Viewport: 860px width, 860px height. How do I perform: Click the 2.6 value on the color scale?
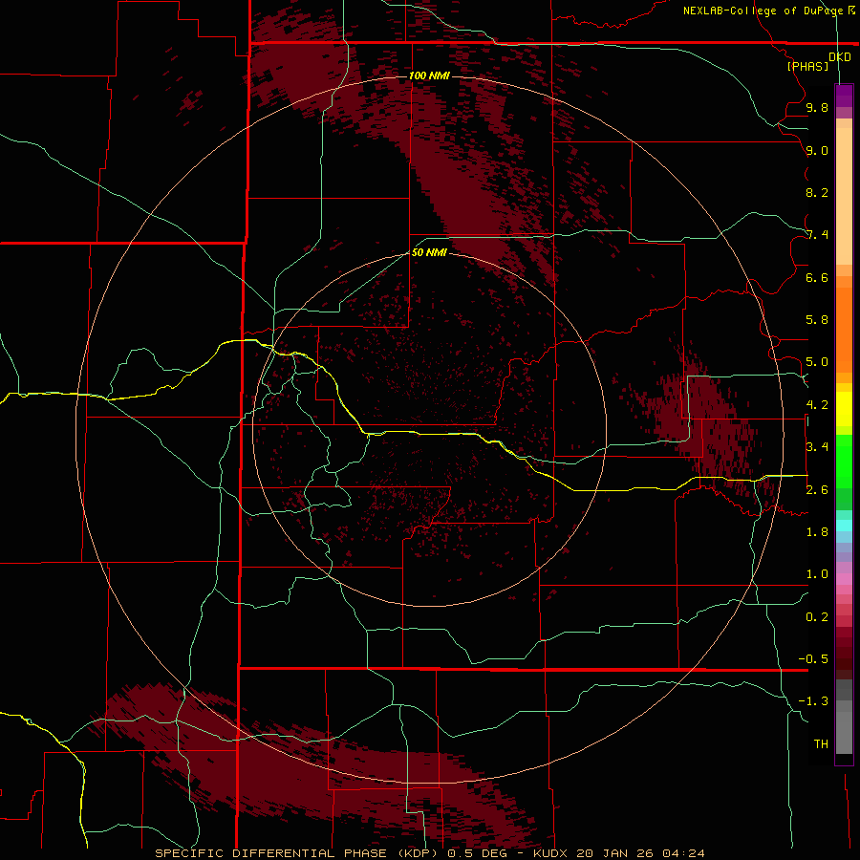click(817, 490)
